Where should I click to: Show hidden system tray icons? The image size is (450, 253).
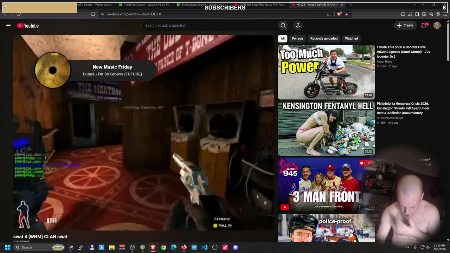click(x=407, y=247)
